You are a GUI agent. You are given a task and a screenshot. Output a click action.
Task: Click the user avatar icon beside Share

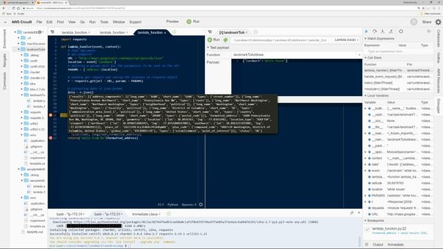[414, 21]
